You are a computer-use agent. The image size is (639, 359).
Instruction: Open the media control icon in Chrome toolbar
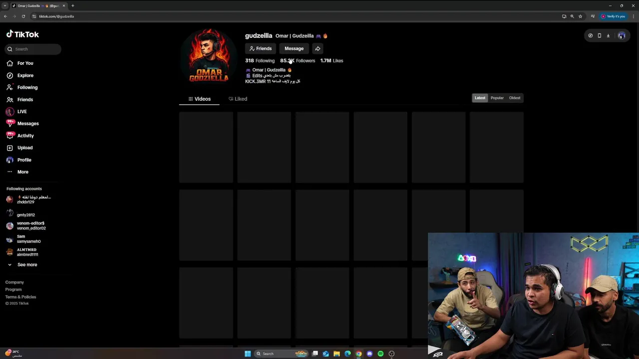(593, 16)
